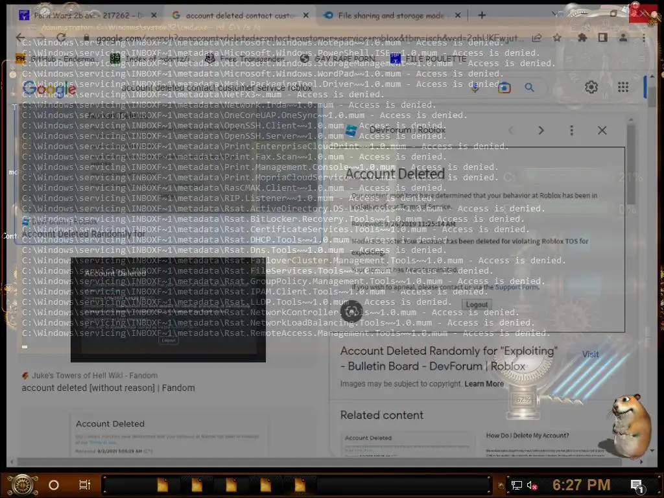This screenshot has width=664, height=498.
Task: Bookmark this page with the star icon
Action: 557,38
